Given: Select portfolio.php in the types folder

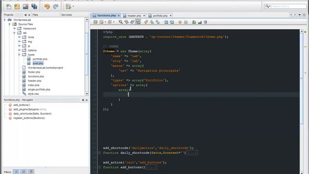Looking at the screenshot, I should [x=40, y=59].
